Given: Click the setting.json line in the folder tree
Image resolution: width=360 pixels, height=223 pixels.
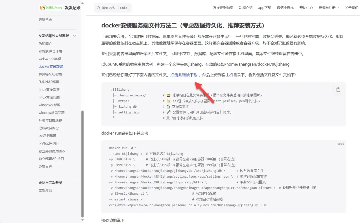Looking at the screenshot, I should (x=172, y=112).
